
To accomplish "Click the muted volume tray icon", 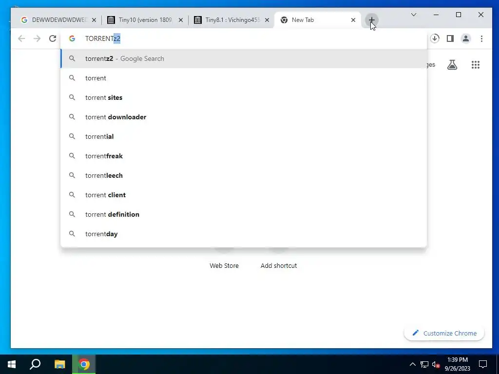I will click(x=436, y=364).
